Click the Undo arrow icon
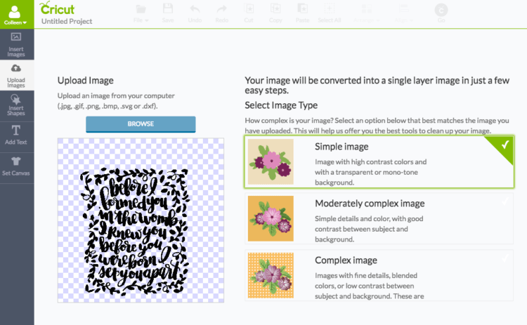The image size is (527, 325). pos(195,13)
